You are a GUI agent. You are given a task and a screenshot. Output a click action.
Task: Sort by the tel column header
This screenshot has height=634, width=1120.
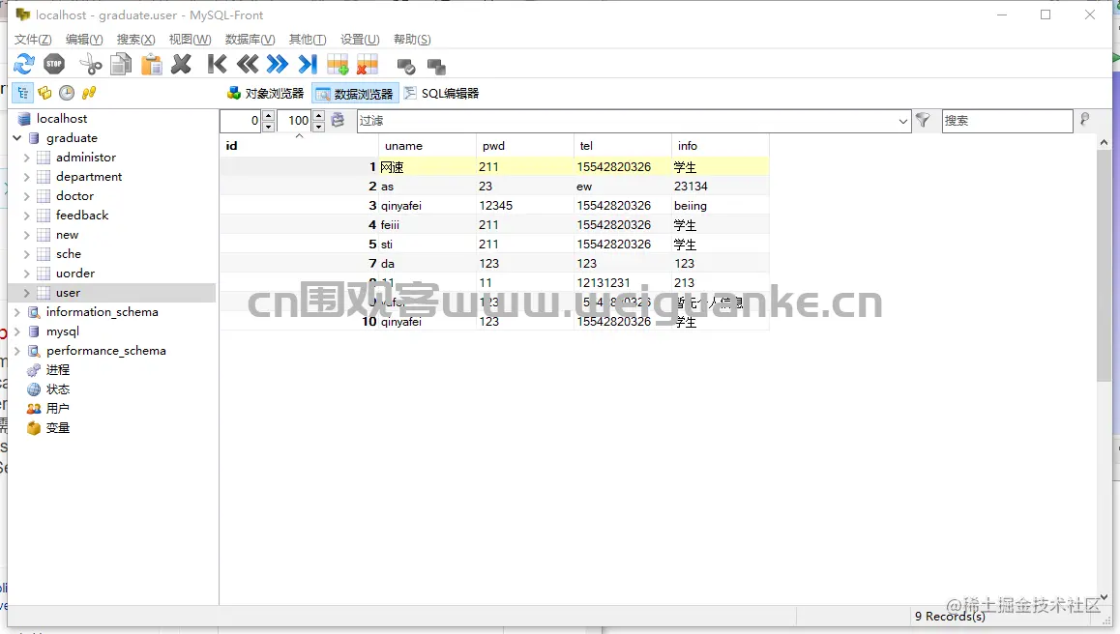point(623,146)
